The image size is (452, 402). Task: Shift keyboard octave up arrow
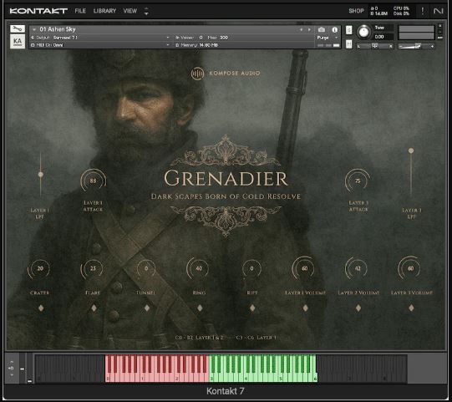click(12, 362)
